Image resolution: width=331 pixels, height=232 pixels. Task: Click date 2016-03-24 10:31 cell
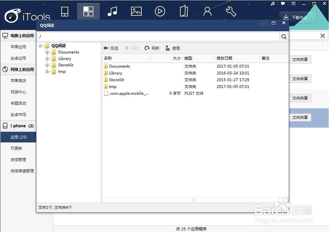click(233, 73)
